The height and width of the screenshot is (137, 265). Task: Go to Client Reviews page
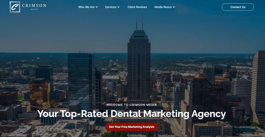point(137,7)
